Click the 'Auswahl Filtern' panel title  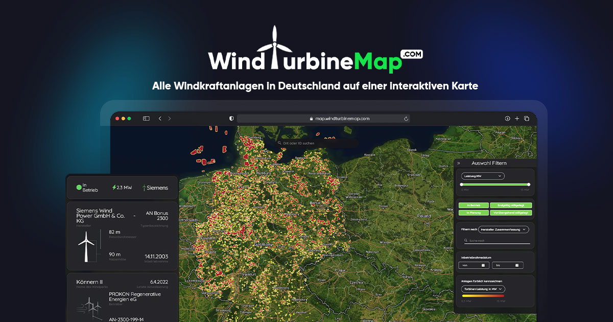click(x=489, y=163)
